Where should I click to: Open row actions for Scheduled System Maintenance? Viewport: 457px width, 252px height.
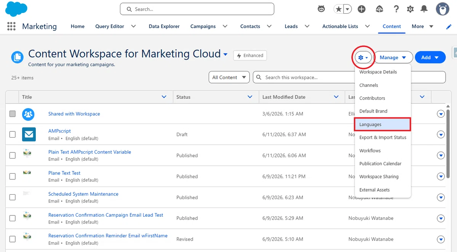click(x=441, y=197)
